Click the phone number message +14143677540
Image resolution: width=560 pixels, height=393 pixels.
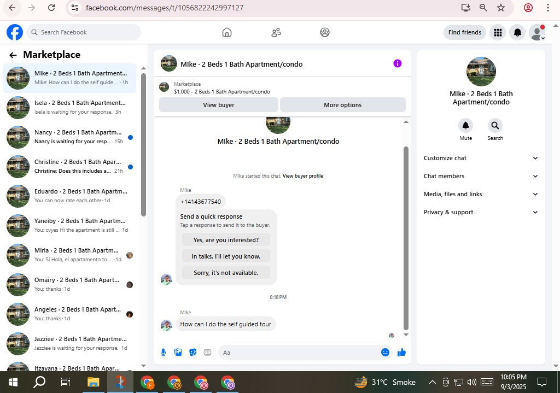(x=200, y=202)
